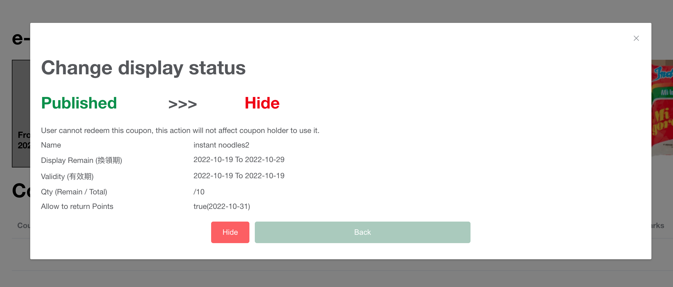Click the true(2022-10-31) value

[x=222, y=206]
